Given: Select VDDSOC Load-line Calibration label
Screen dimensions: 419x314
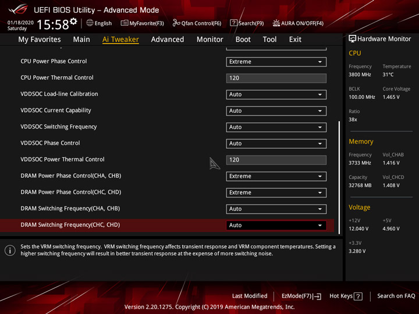Looking at the screenshot, I should [59, 94].
